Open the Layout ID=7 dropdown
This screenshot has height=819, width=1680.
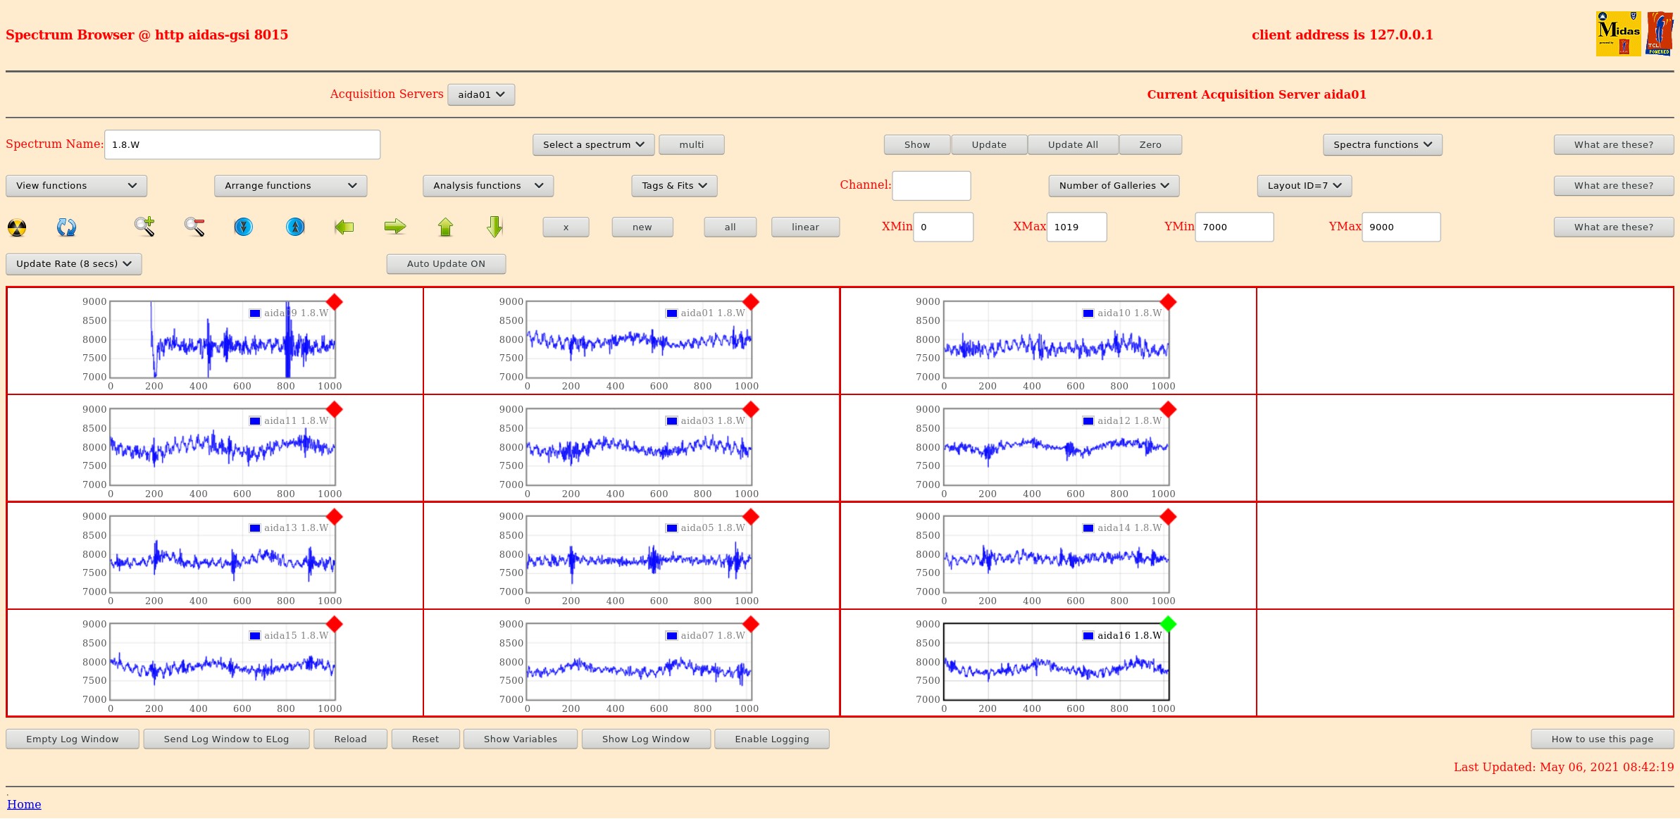[1304, 186]
